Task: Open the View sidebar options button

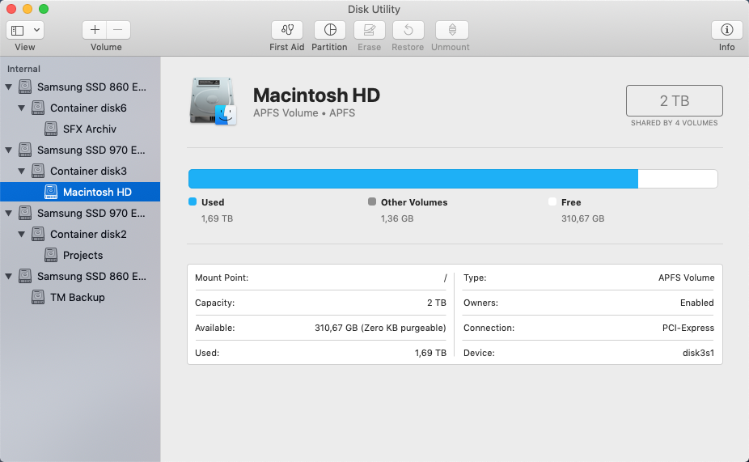Action: [25, 30]
